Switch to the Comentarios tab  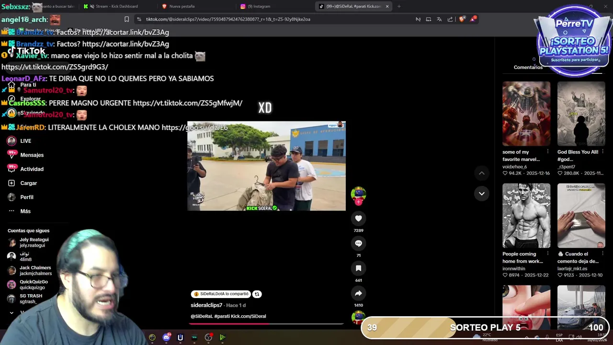(x=528, y=67)
